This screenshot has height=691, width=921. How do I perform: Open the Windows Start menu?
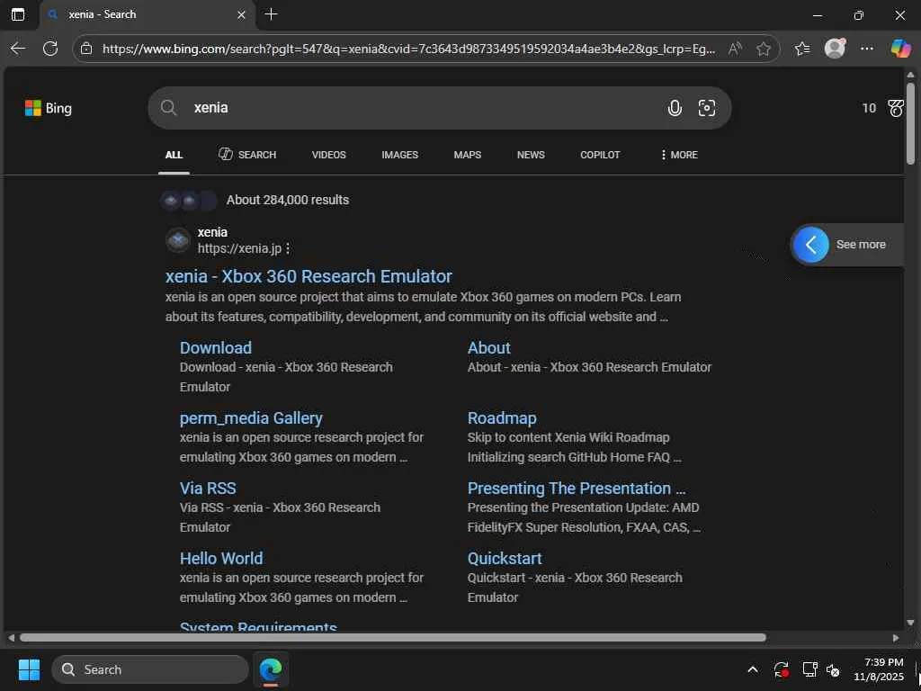(29, 669)
